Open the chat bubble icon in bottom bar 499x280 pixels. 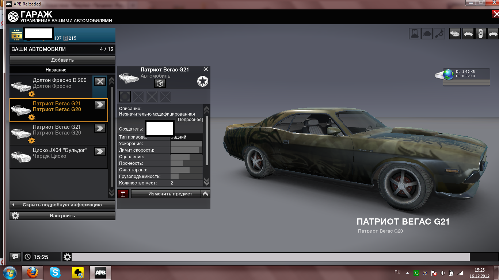(15, 257)
